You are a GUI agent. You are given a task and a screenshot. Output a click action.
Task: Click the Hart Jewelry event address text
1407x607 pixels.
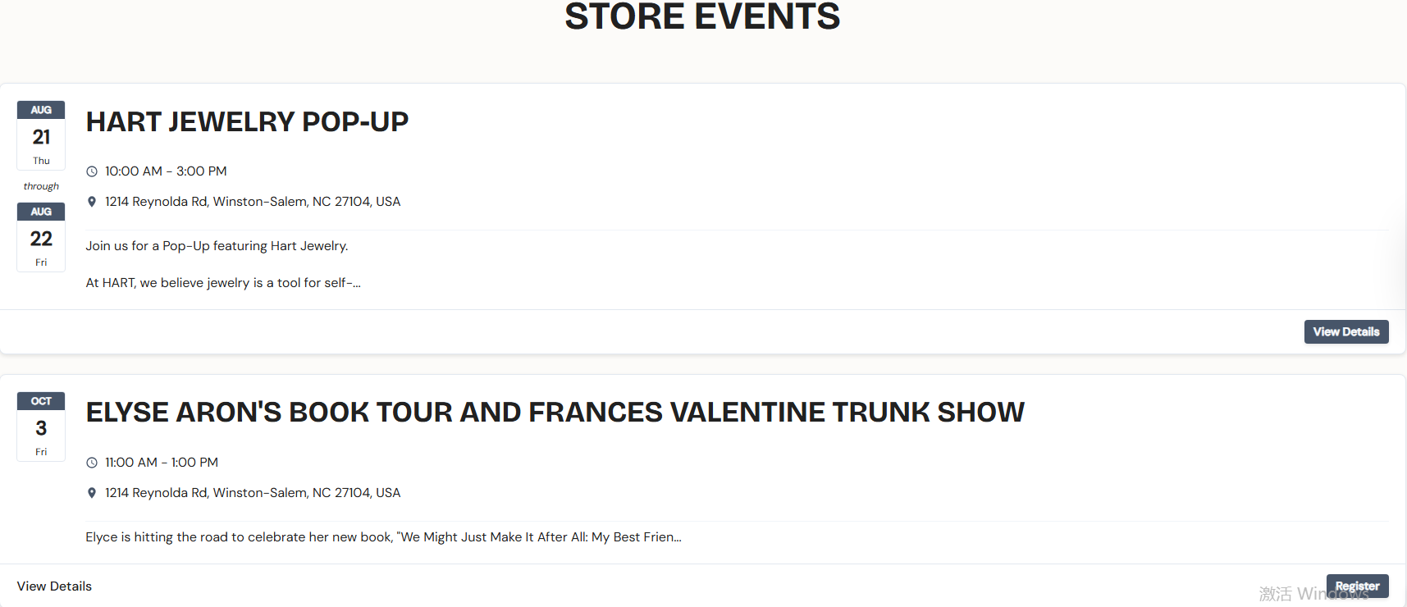pyautogui.click(x=253, y=202)
